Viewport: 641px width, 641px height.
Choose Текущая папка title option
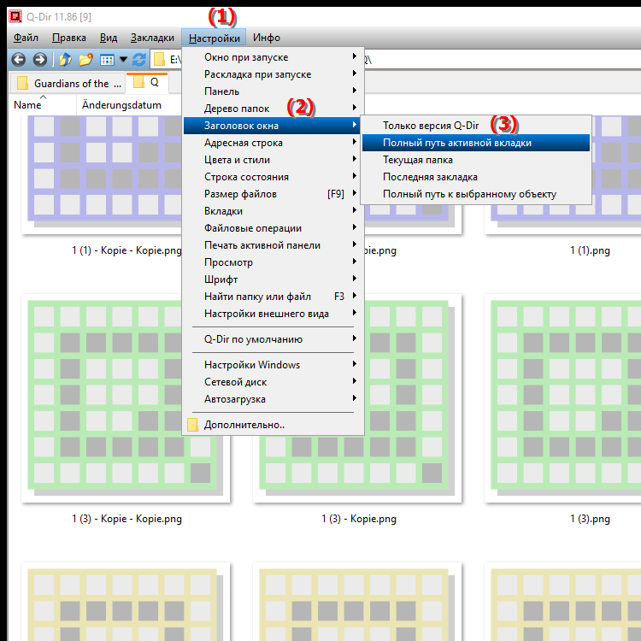click(476, 160)
